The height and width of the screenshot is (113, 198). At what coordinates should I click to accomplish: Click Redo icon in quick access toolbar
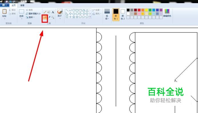tap(14, 1)
